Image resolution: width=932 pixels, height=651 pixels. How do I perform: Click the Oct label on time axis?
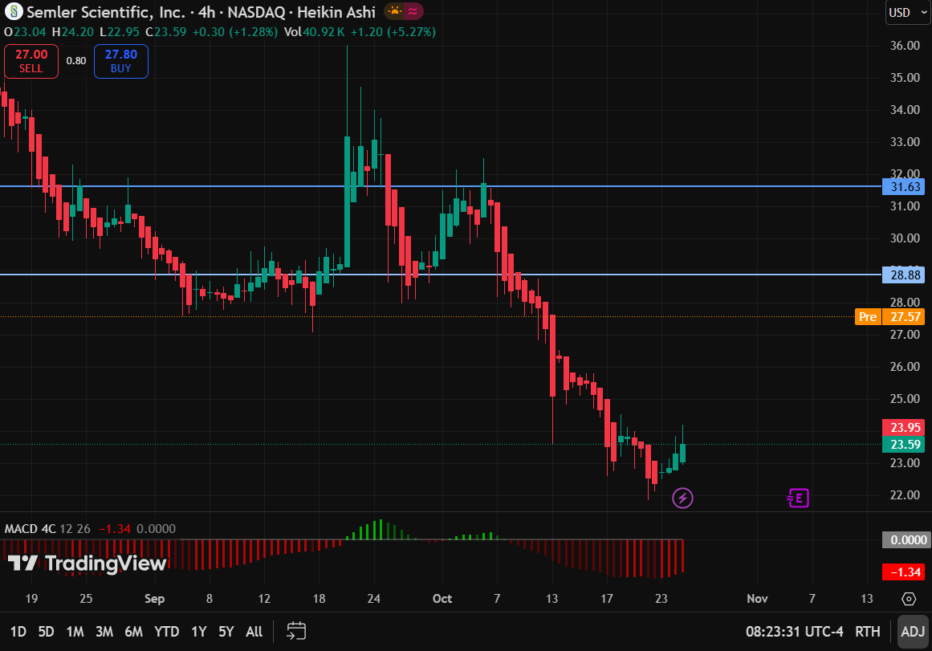pos(442,599)
